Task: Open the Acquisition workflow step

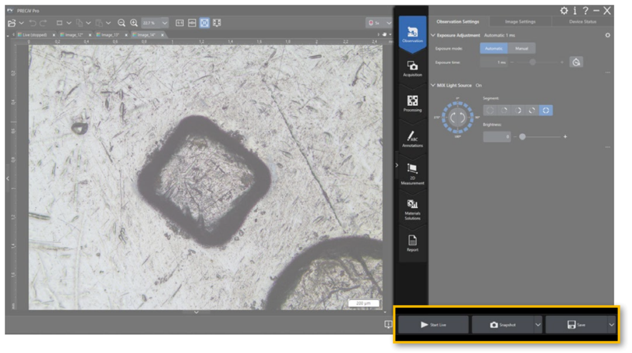Action: coord(413,68)
